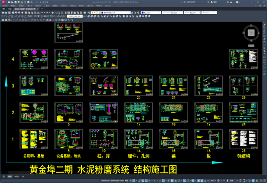The image size is (267, 183).
Task: Switch to the Start file tab
Action: click(x=10, y=9)
